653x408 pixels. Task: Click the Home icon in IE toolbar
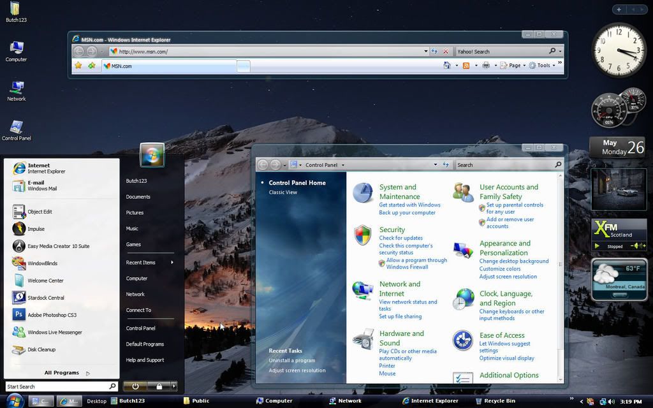tap(447, 66)
